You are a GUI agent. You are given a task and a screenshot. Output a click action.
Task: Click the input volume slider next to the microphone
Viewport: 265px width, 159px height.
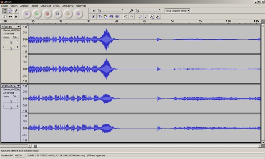pos(148,11)
